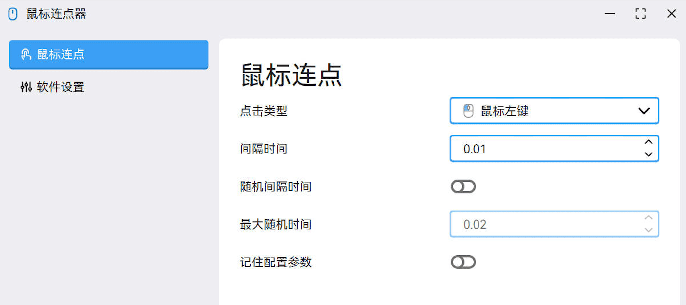Image resolution: width=686 pixels, height=305 pixels.
Task: Click the chevron on the 鼠标左键 selector
Action: coord(643,111)
